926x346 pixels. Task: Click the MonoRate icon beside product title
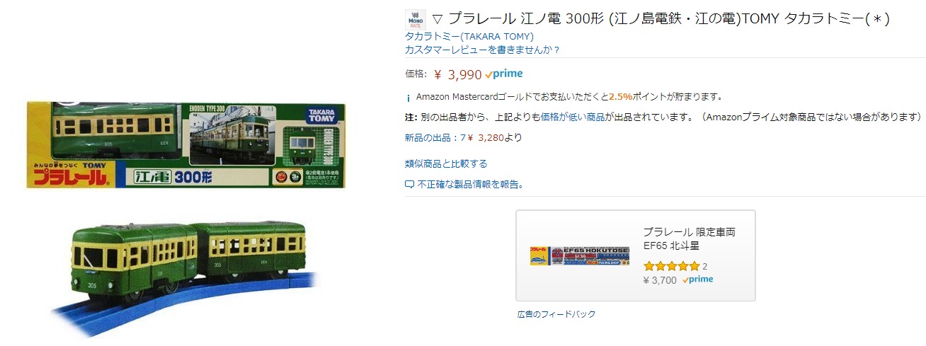415,19
